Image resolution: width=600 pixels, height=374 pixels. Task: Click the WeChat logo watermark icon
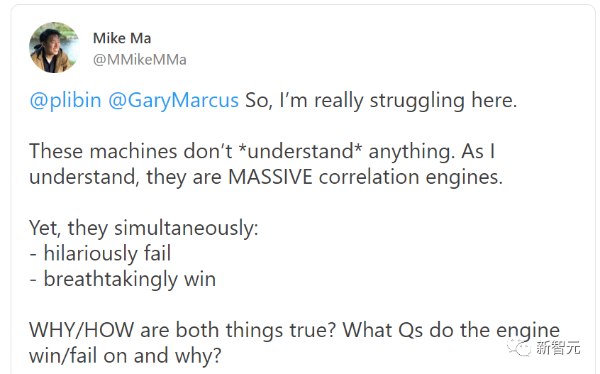click(518, 348)
